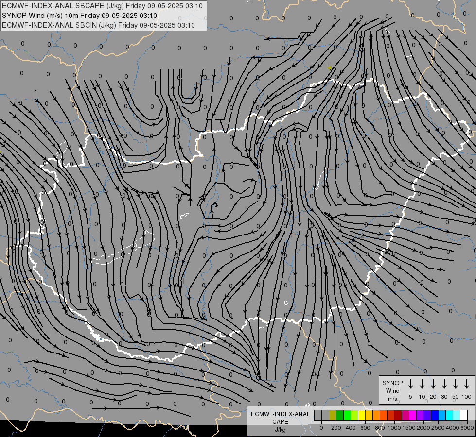Pick the dark blue CAPE legend swatch
The image size is (476, 437).
[434, 415]
